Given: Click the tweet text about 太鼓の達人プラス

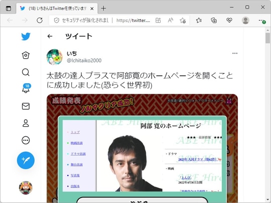Looking at the screenshot, I should [x=140, y=80].
